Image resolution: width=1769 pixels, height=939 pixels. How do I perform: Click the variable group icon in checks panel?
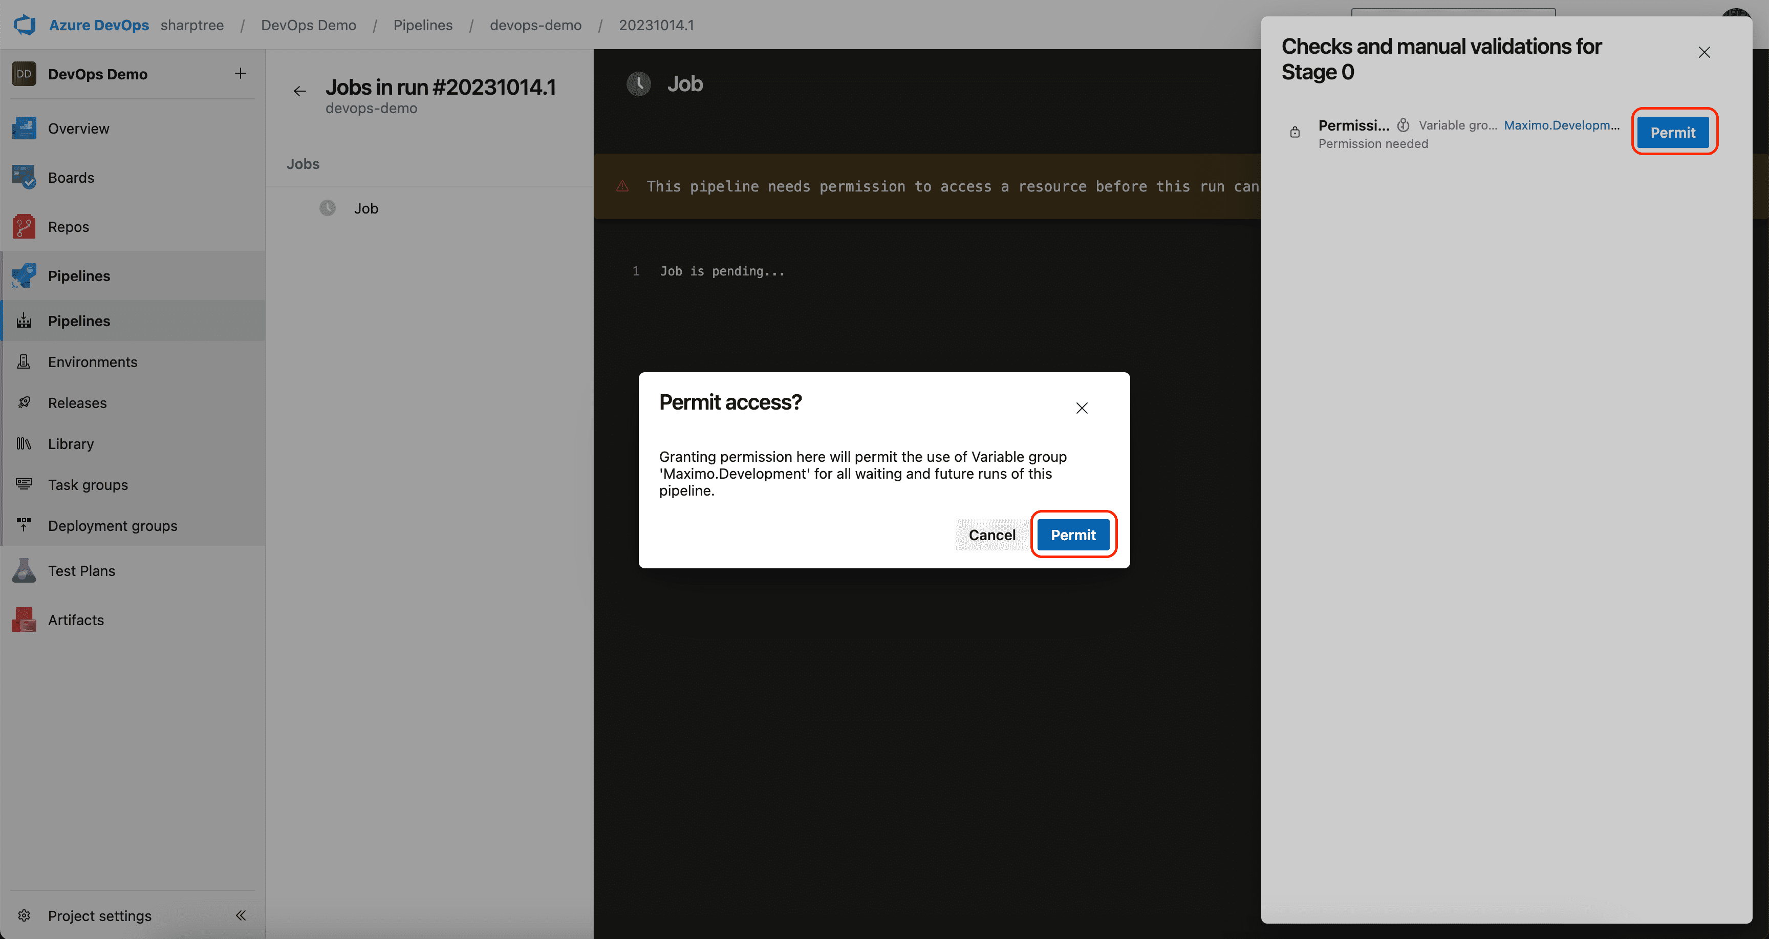pos(1404,125)
